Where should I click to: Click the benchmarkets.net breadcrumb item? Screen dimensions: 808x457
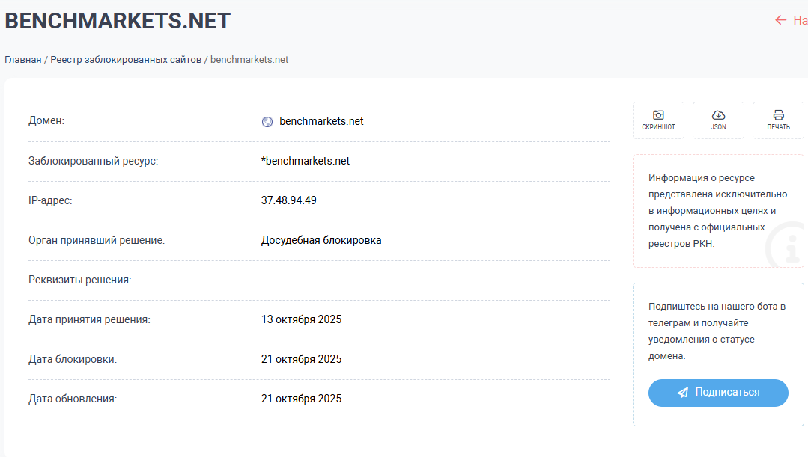pyautogui.click(x=249, y=60)
